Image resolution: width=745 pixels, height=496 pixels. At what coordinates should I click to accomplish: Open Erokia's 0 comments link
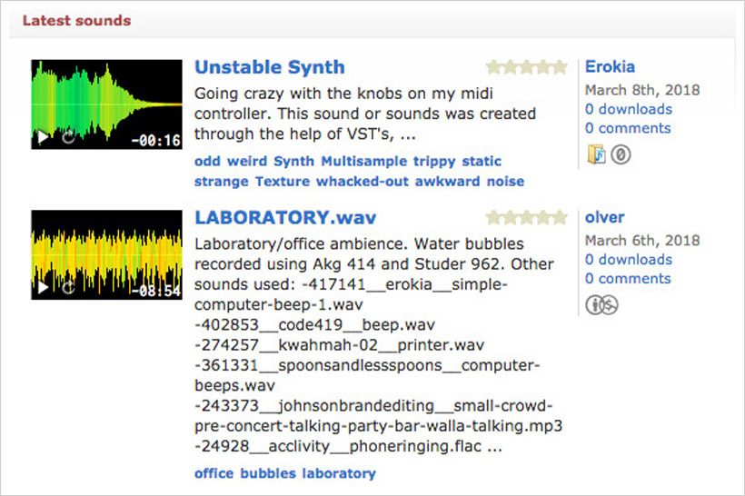(x=628, y=128)
